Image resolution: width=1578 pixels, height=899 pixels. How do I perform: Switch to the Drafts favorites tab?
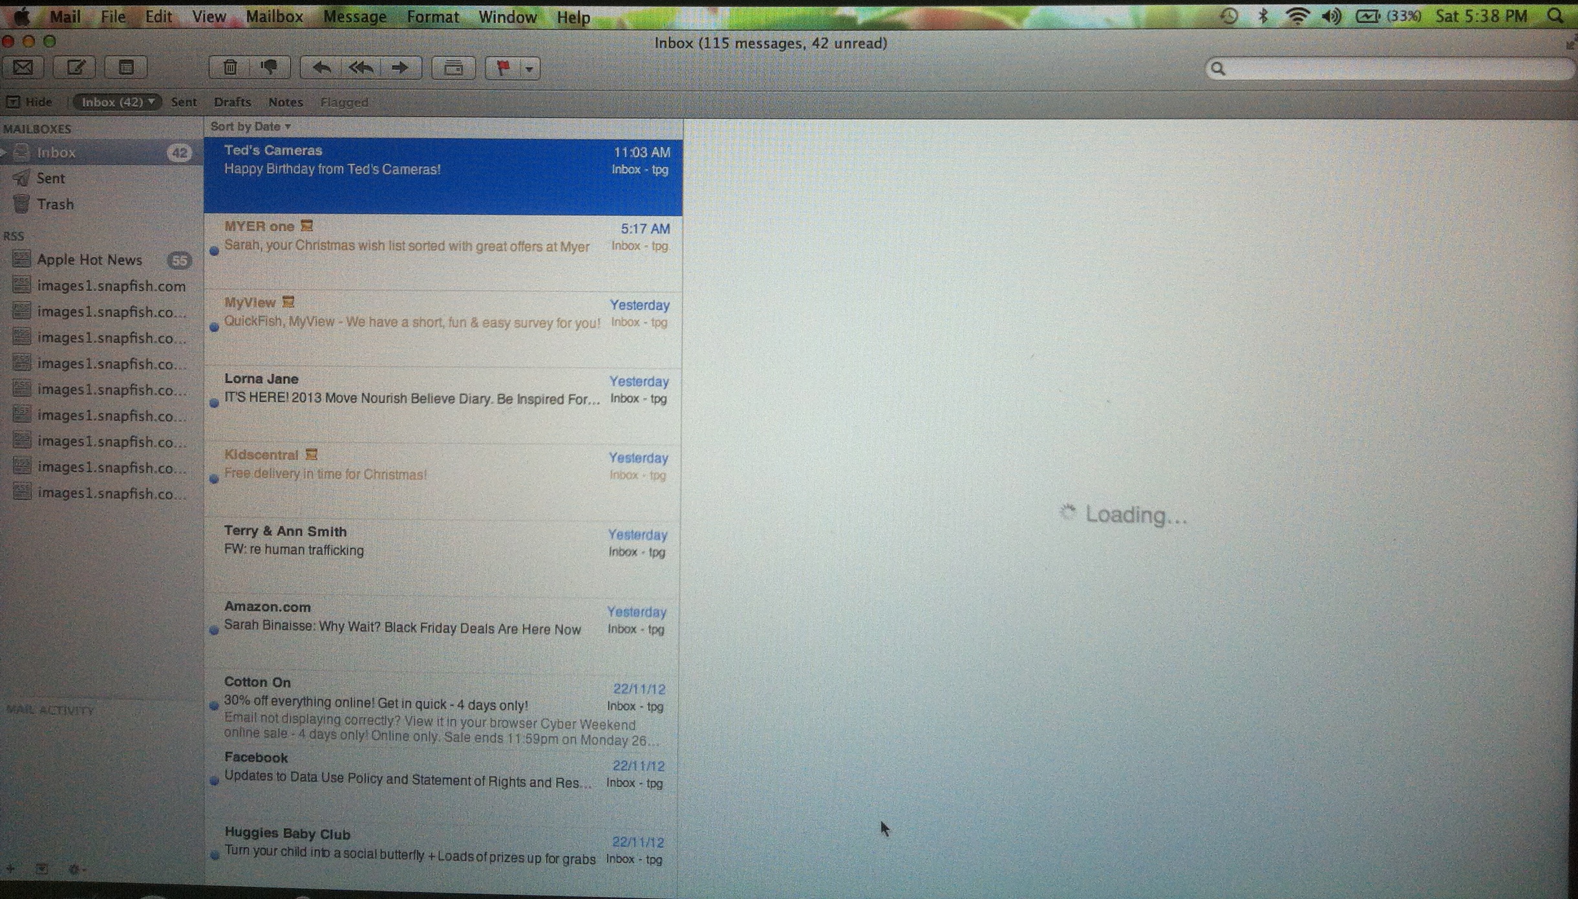[x=232, y=102]
